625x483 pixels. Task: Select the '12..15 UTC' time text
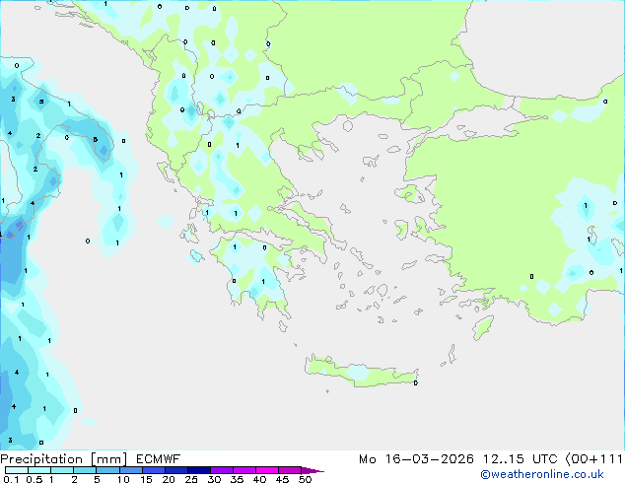click(x=521, y=459)
